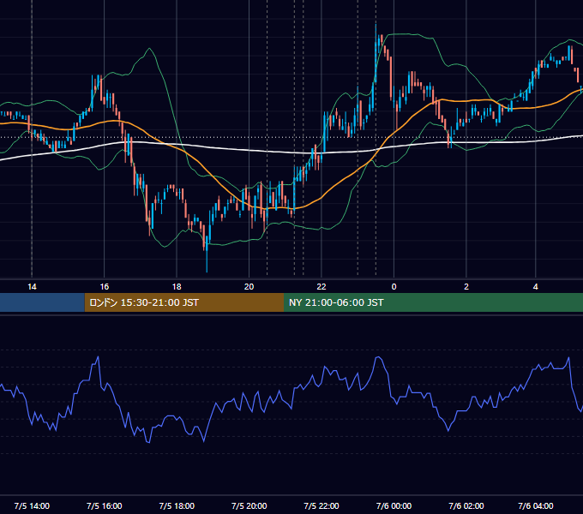Image resolution: width=583 pixels, height=514 pixels.
Task: Click the NY 21:00-06:00 JST session bar
Action: click(x=433, y=302)
